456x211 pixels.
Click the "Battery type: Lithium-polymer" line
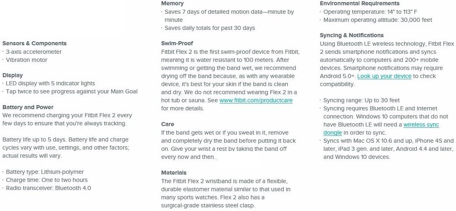(45, 172)
